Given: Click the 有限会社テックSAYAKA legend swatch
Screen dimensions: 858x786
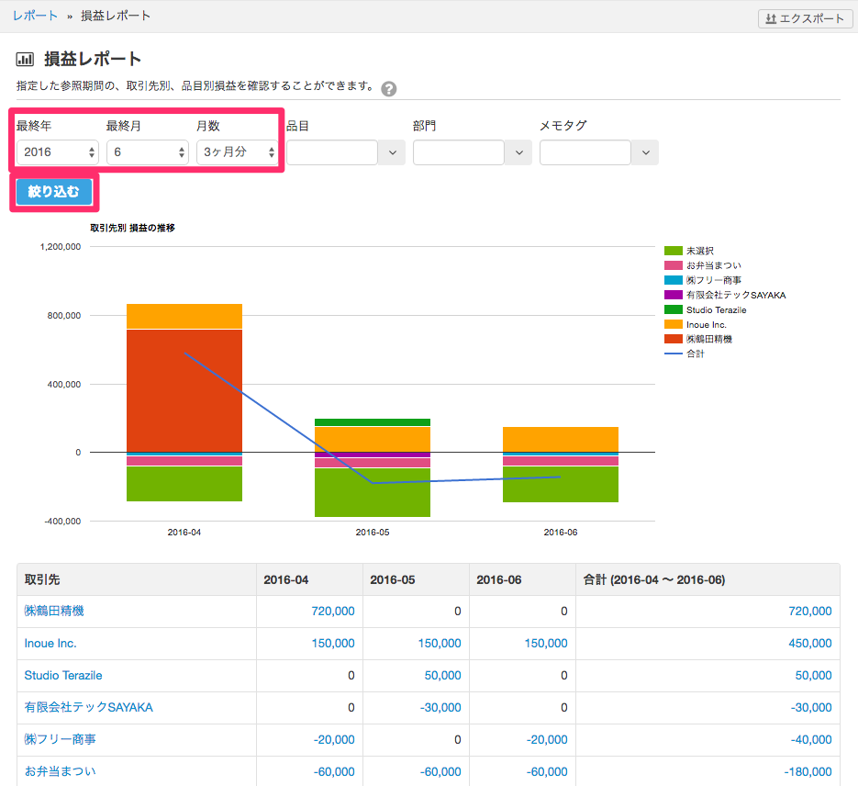Looking at the screenshot, I should [673, 295].
